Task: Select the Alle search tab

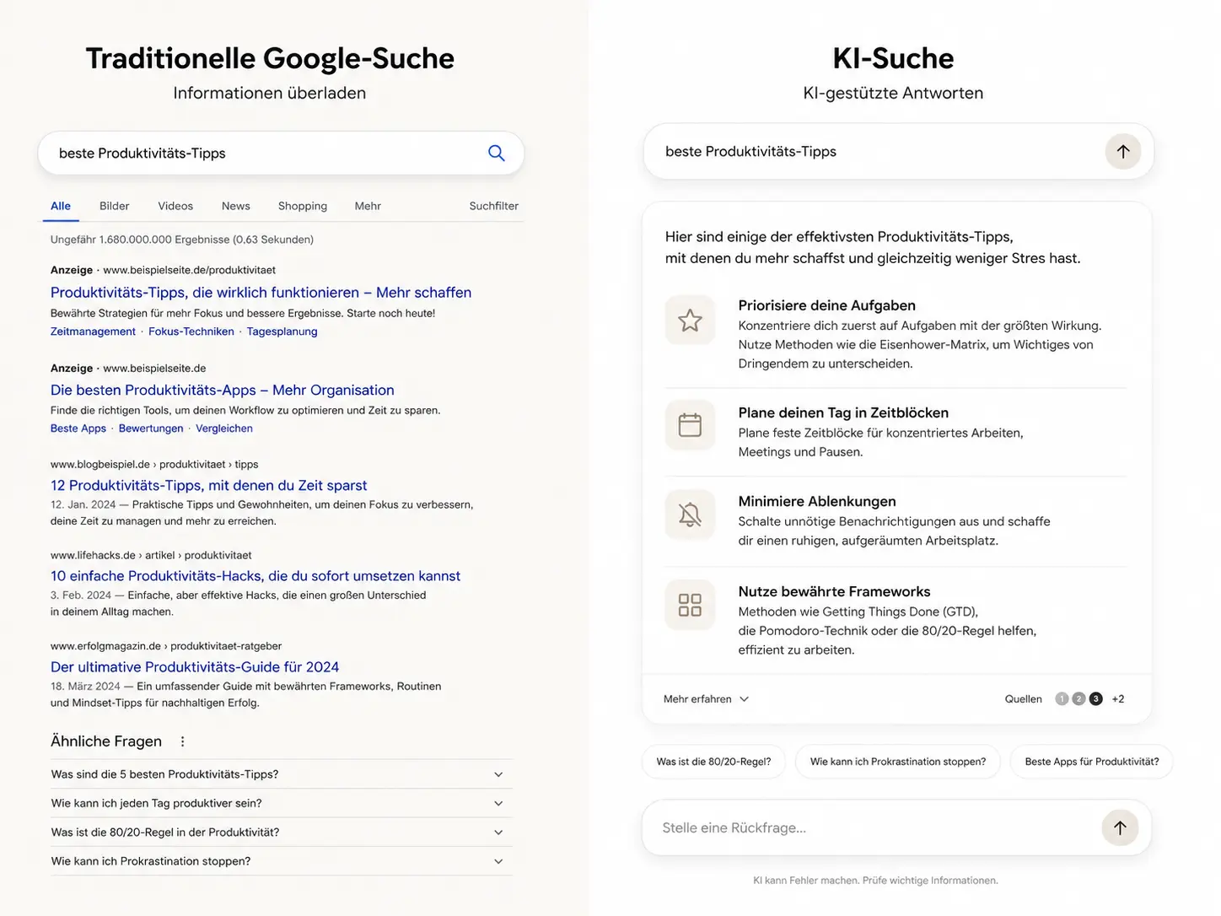Action: coord(61,206)
